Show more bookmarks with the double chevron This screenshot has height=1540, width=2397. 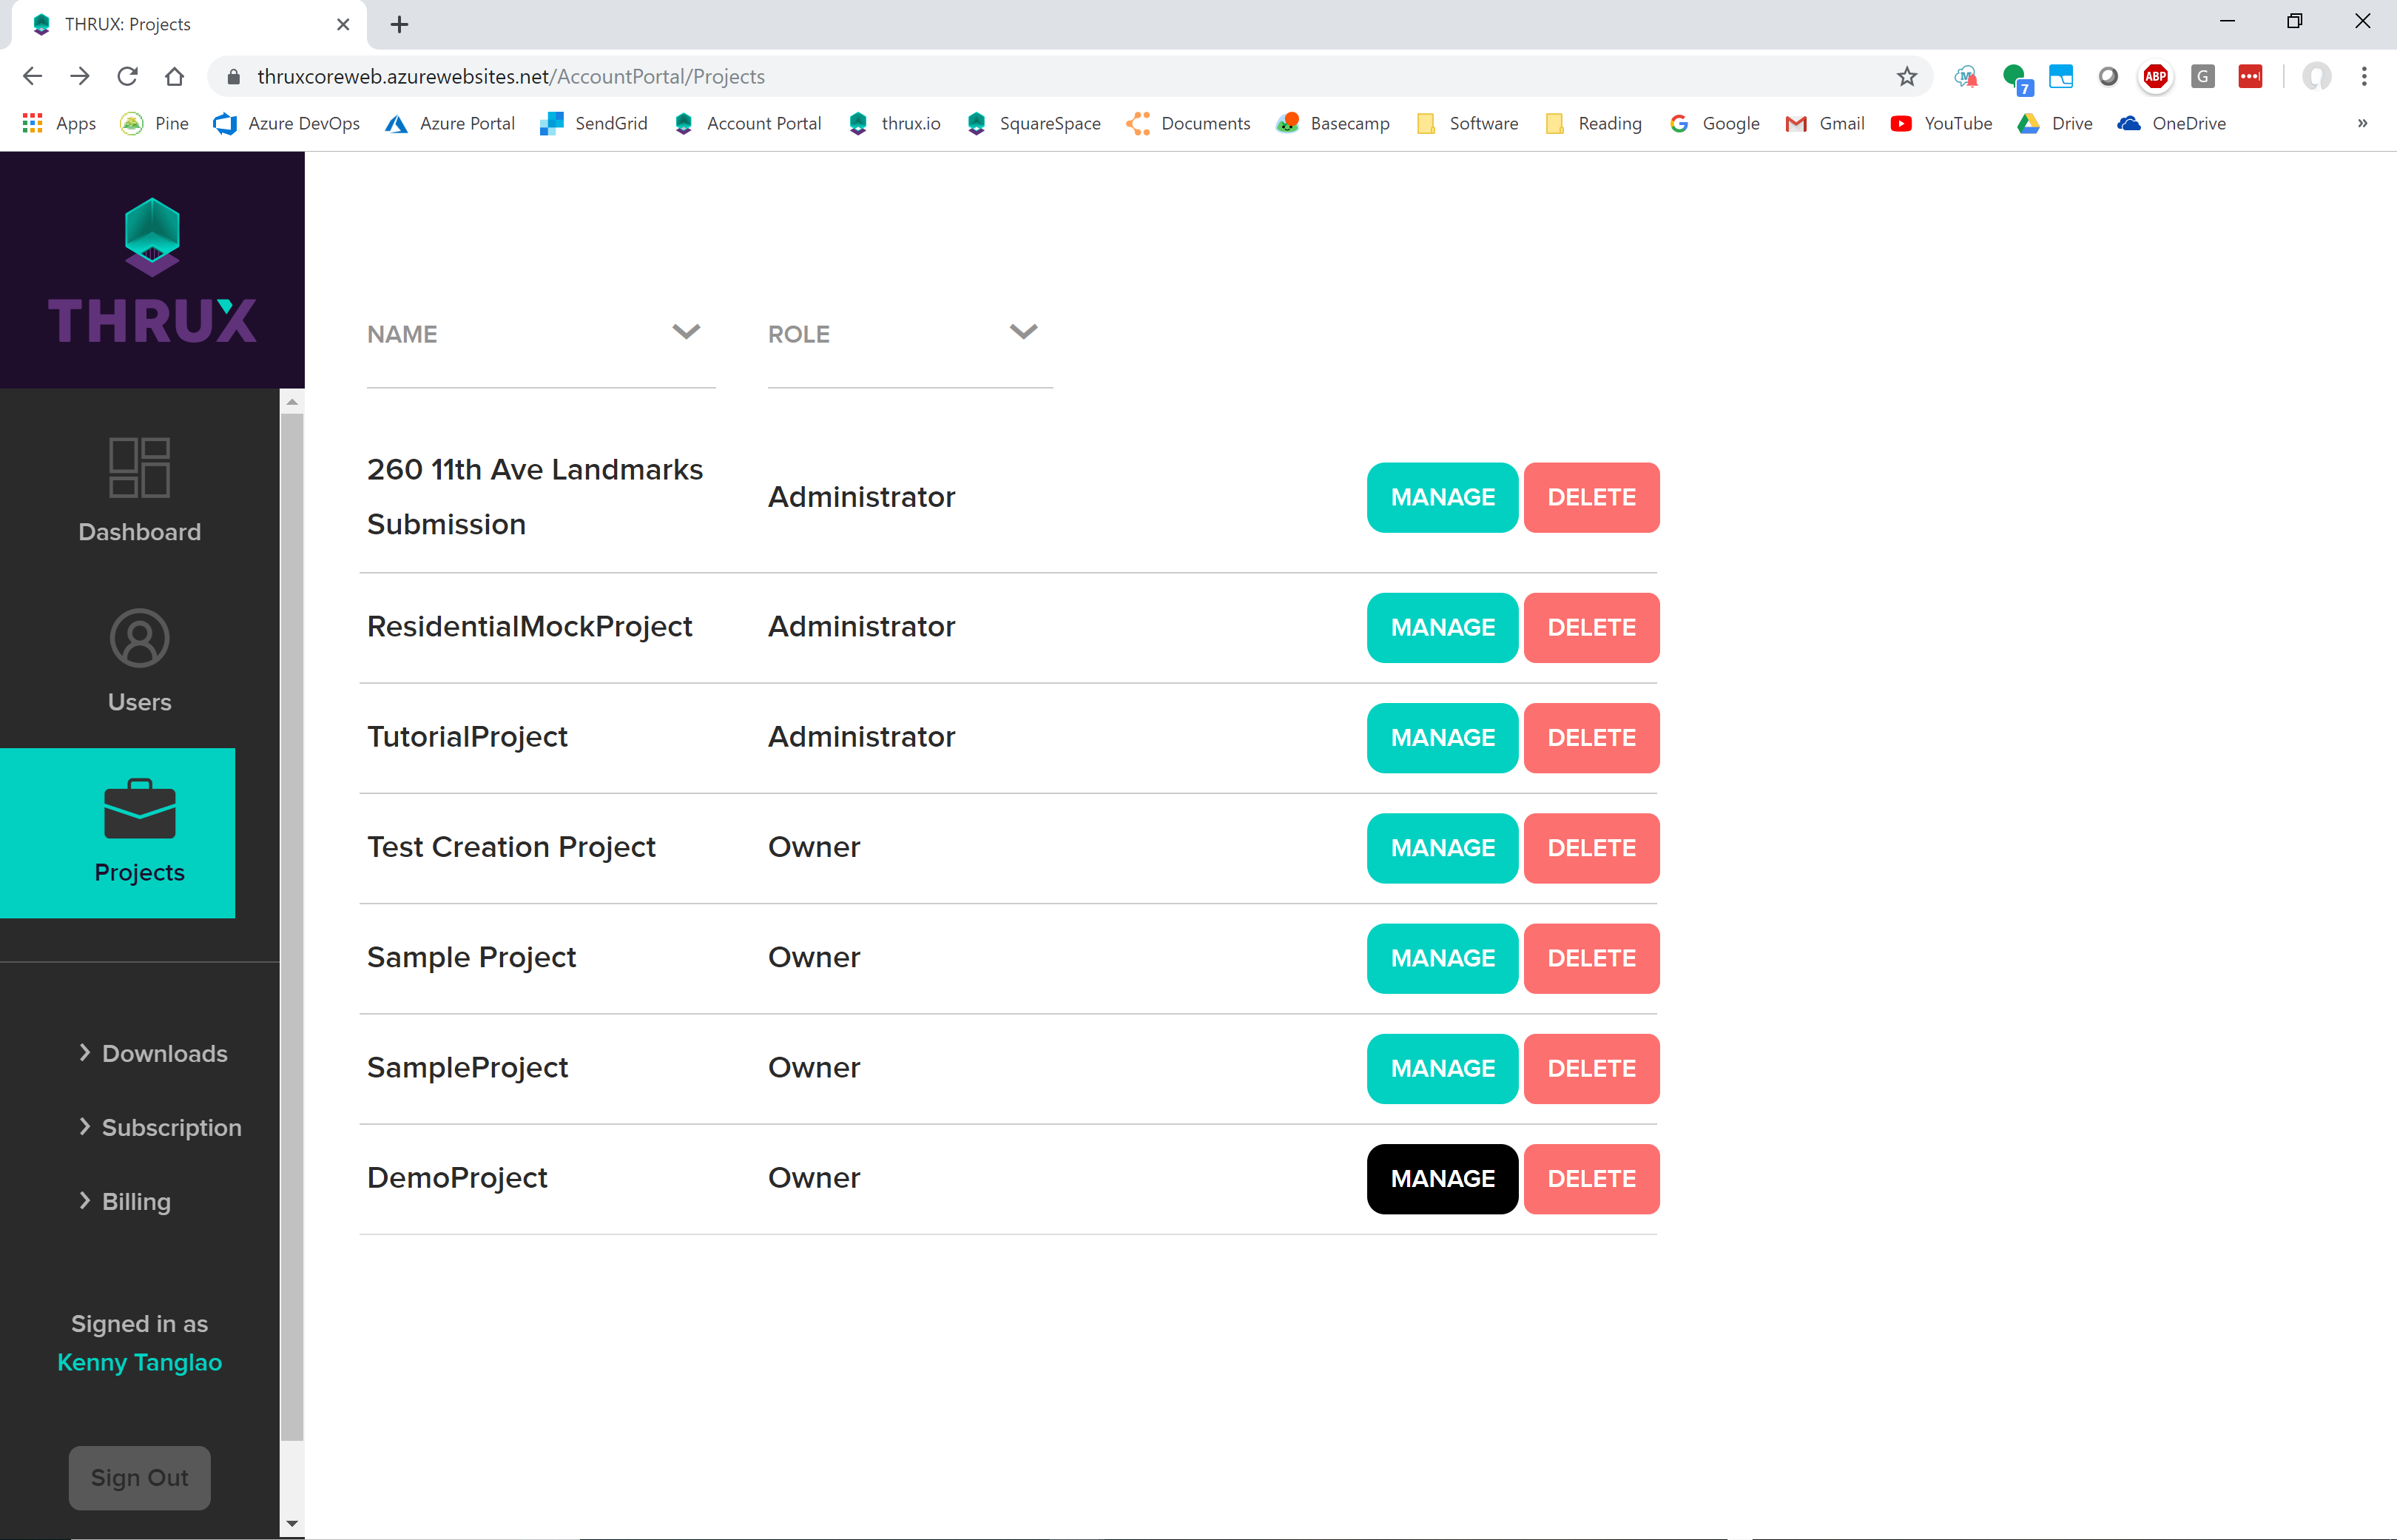(2362, 123)
